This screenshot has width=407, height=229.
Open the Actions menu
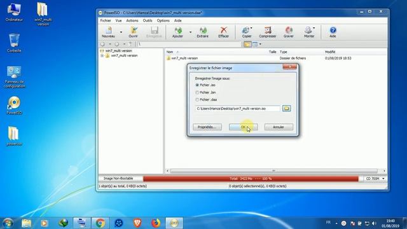pos(132,20)
